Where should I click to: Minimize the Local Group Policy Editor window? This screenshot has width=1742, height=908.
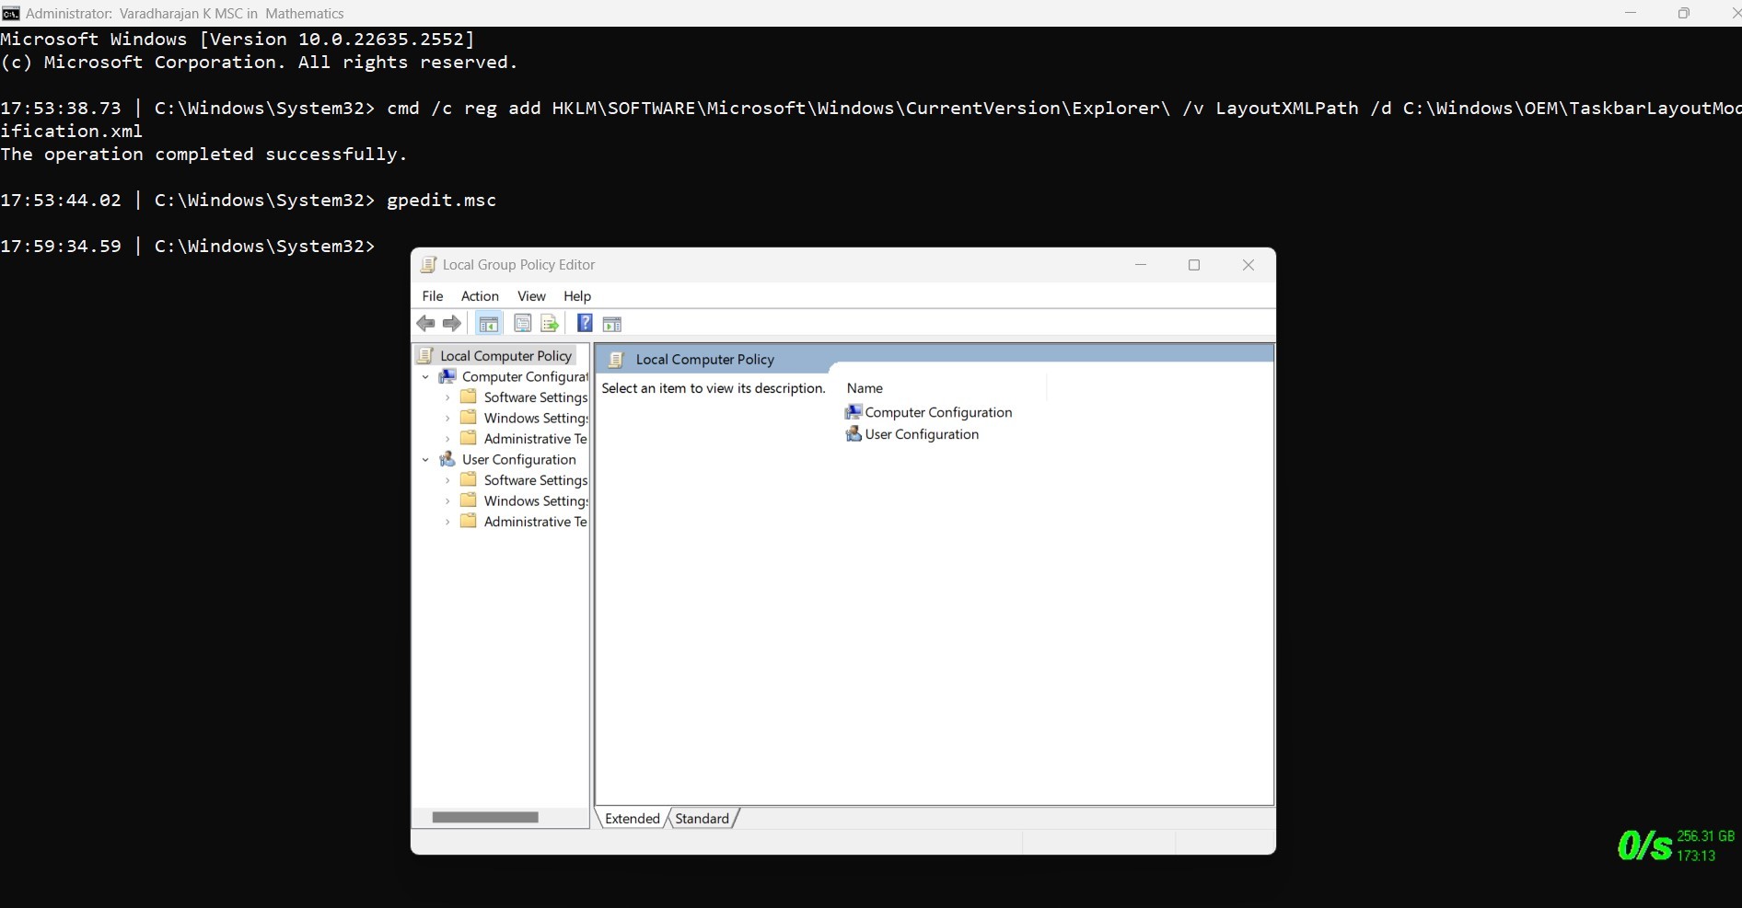point(1141,265)
